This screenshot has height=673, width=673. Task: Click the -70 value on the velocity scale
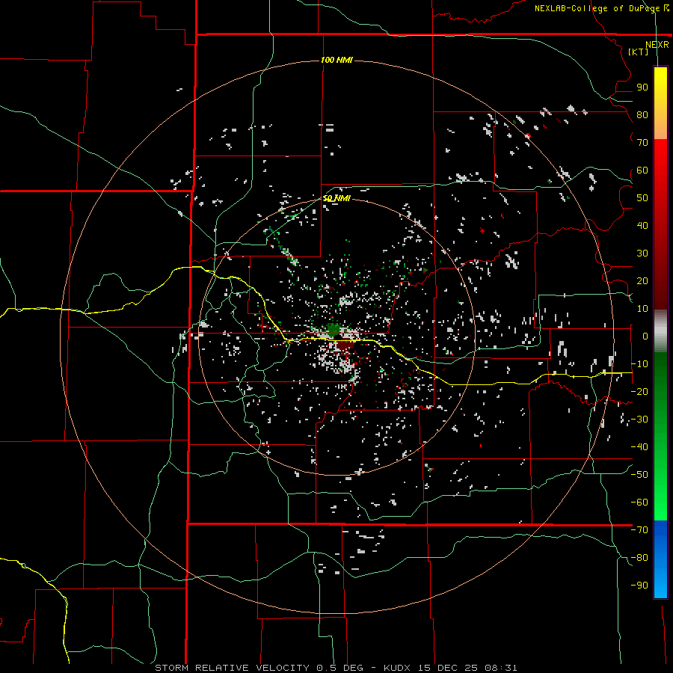pos(639,530)
